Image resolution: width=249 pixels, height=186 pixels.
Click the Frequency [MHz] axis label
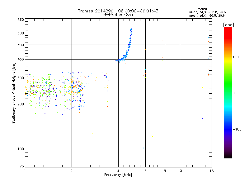coord(118,175)
